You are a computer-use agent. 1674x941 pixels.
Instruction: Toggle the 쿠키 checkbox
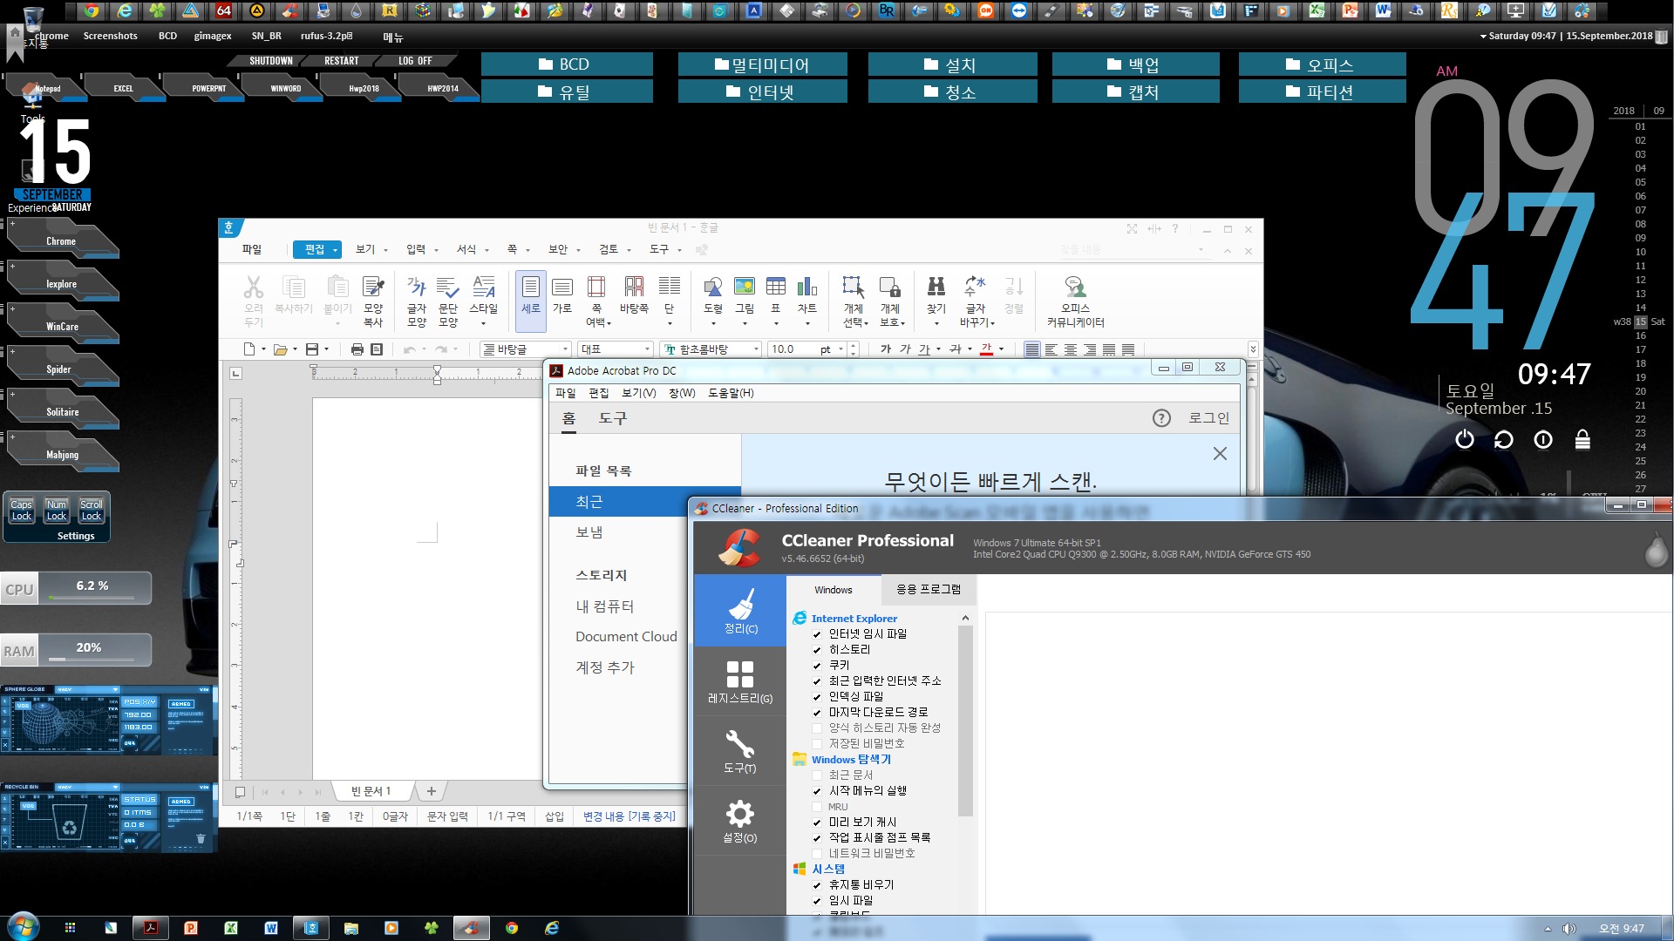(x=817, y=666)
